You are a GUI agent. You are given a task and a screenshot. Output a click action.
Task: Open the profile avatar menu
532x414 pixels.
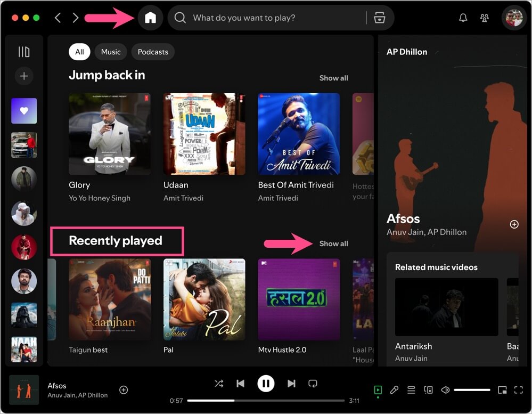[x=514, y=18]
